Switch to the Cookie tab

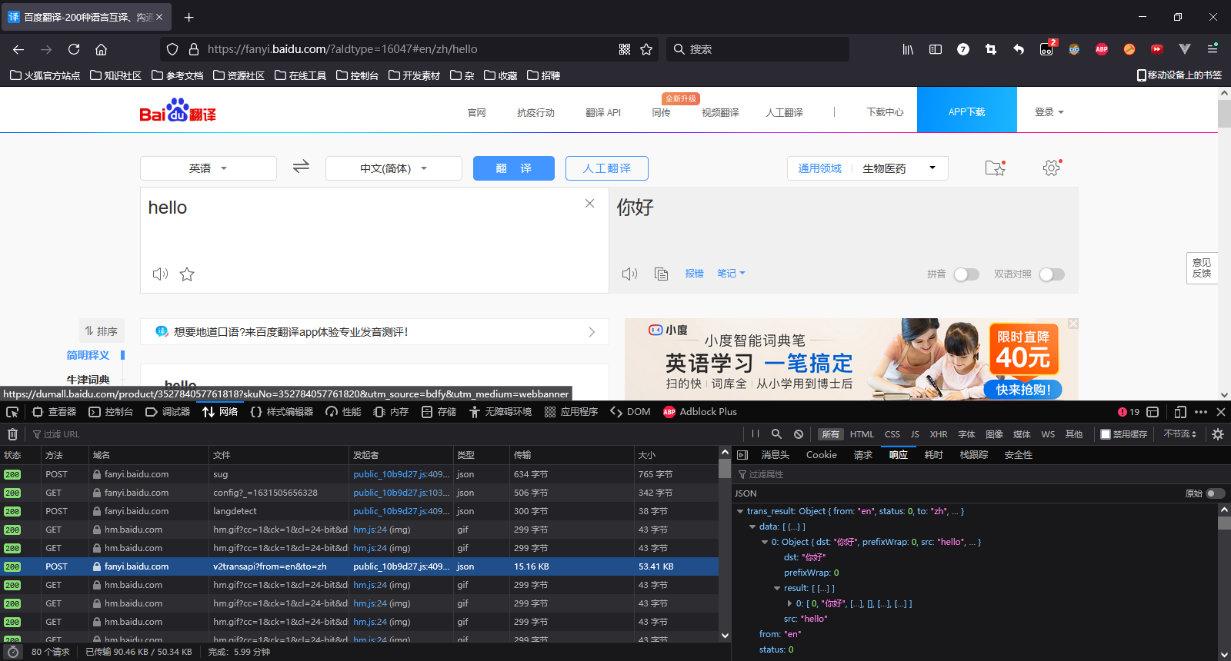click(821, 455)
